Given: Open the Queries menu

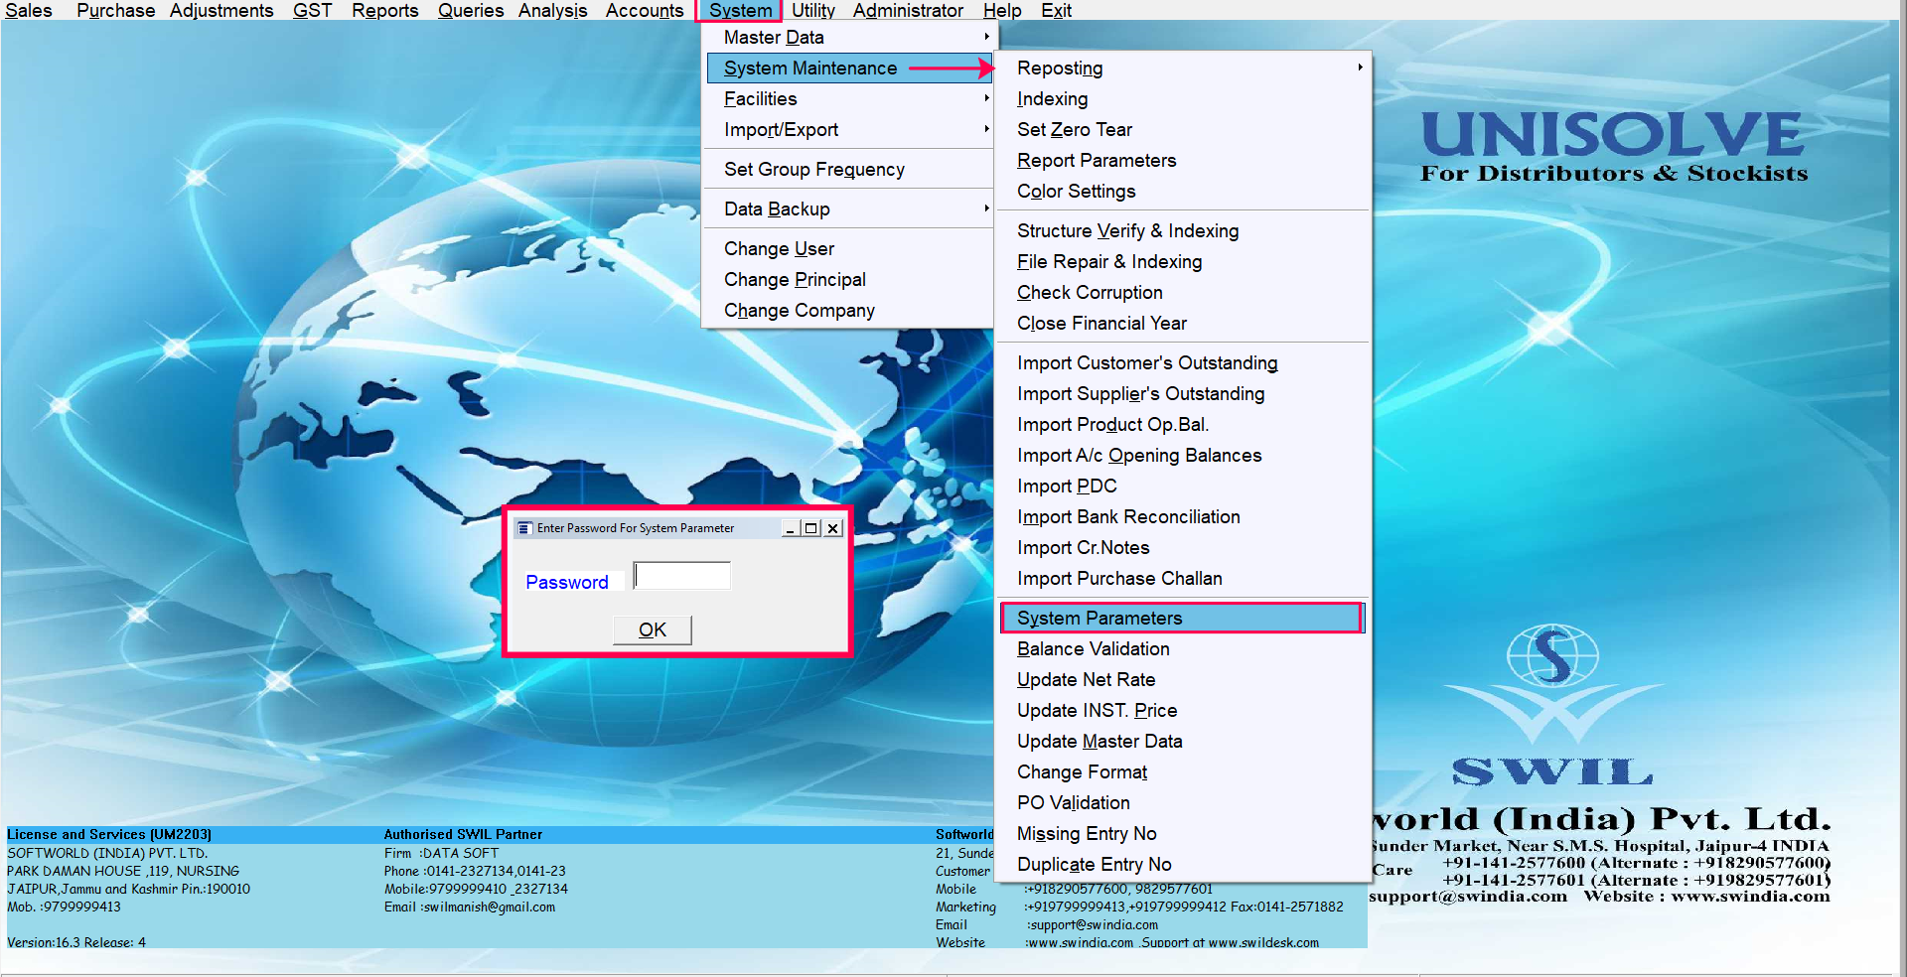Looking at the screenshot, I should [471, 10].
